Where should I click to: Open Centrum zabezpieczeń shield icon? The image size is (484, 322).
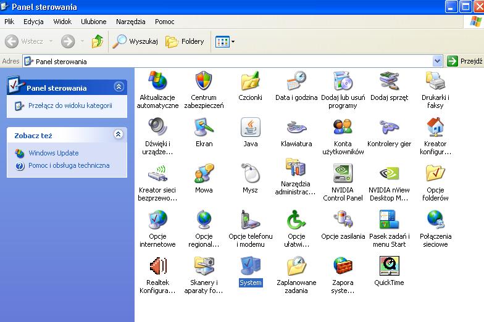tap(204, 81)
